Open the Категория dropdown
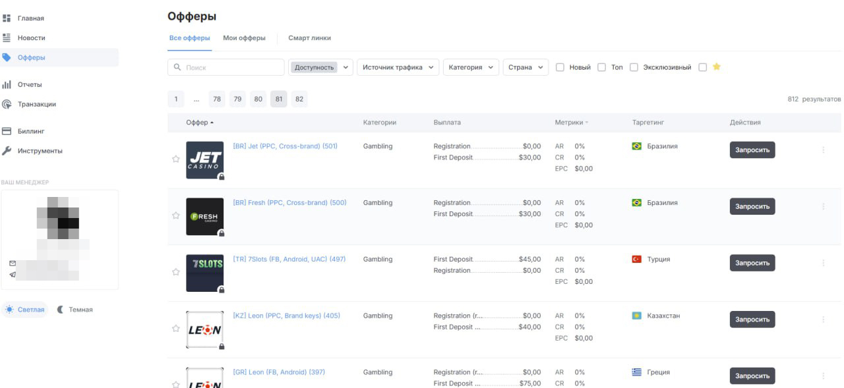This screenshot has height=388, width=844. pyautogui.click(x=471, y=67)
